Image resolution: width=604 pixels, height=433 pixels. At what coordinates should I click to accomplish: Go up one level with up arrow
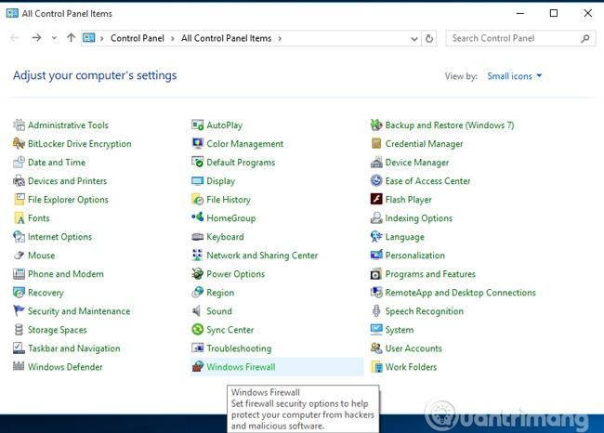pyautogui.click(x=71, y=38)
